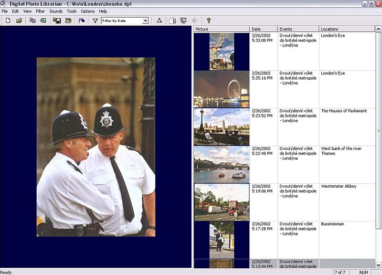The width and height of the screenshot is (382, 275).
Task: Select the Houses of Parliament thumbnail
Action: pyautogui.click(x=222, y=127)
